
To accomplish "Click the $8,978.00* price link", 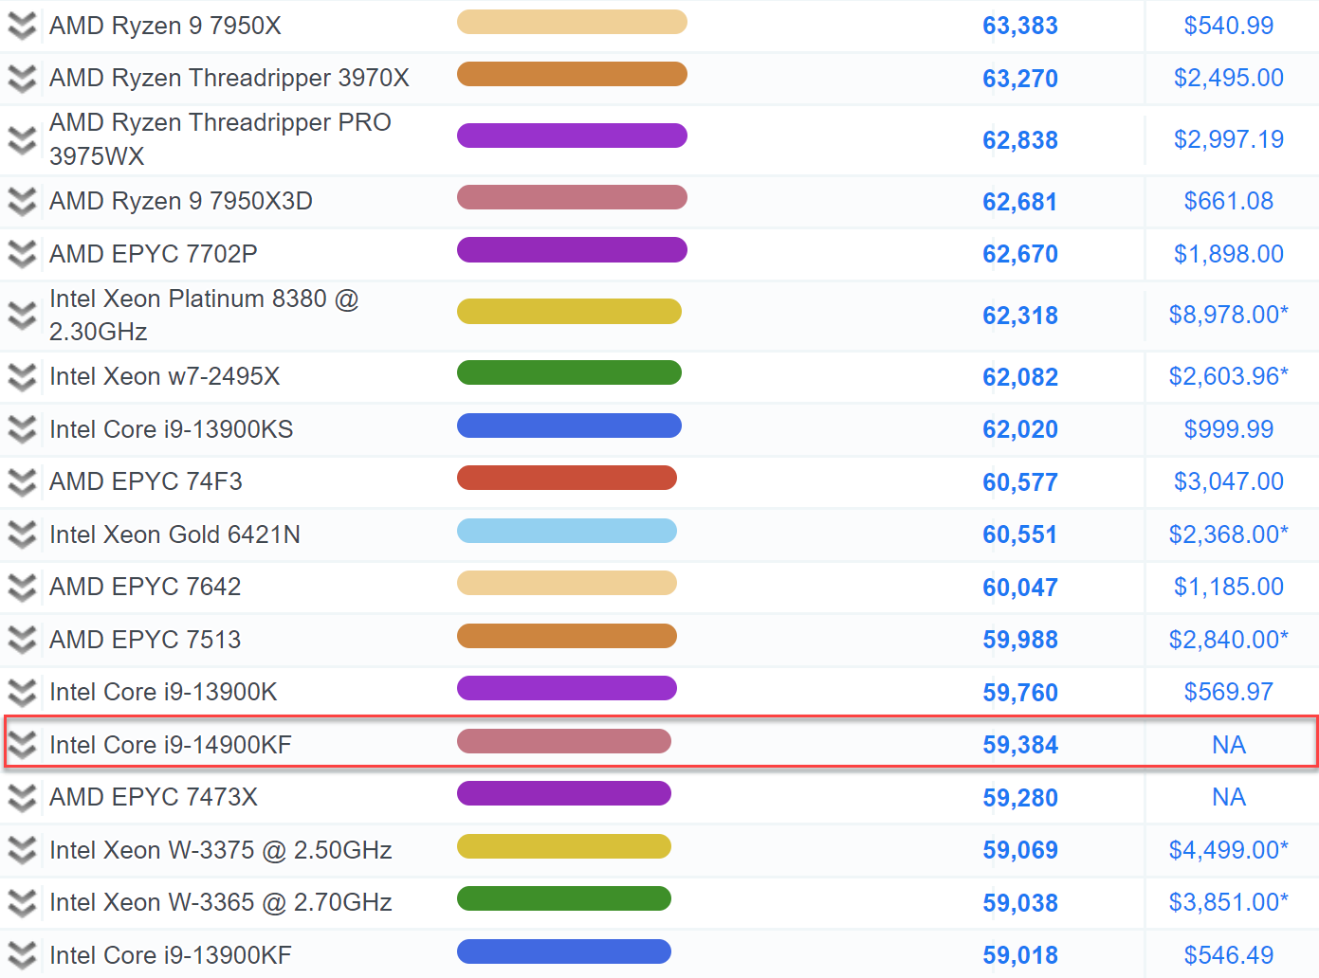I will pos(1229,315).
